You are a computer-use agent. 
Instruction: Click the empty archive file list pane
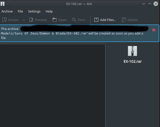click(53, 85)
